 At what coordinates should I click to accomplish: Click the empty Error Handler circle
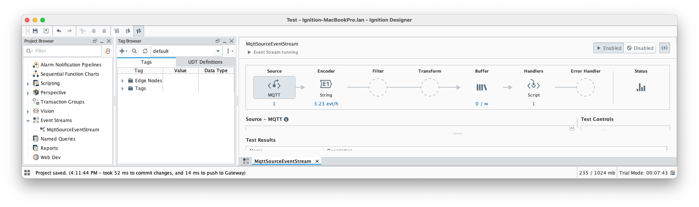click(x=586, y=87)
